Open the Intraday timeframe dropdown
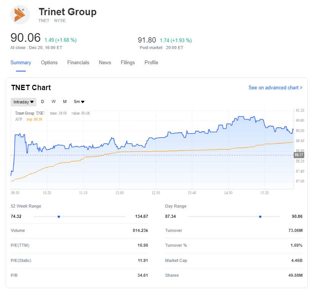The width and height of the screenshot is (313, 295). pos(24,102)
